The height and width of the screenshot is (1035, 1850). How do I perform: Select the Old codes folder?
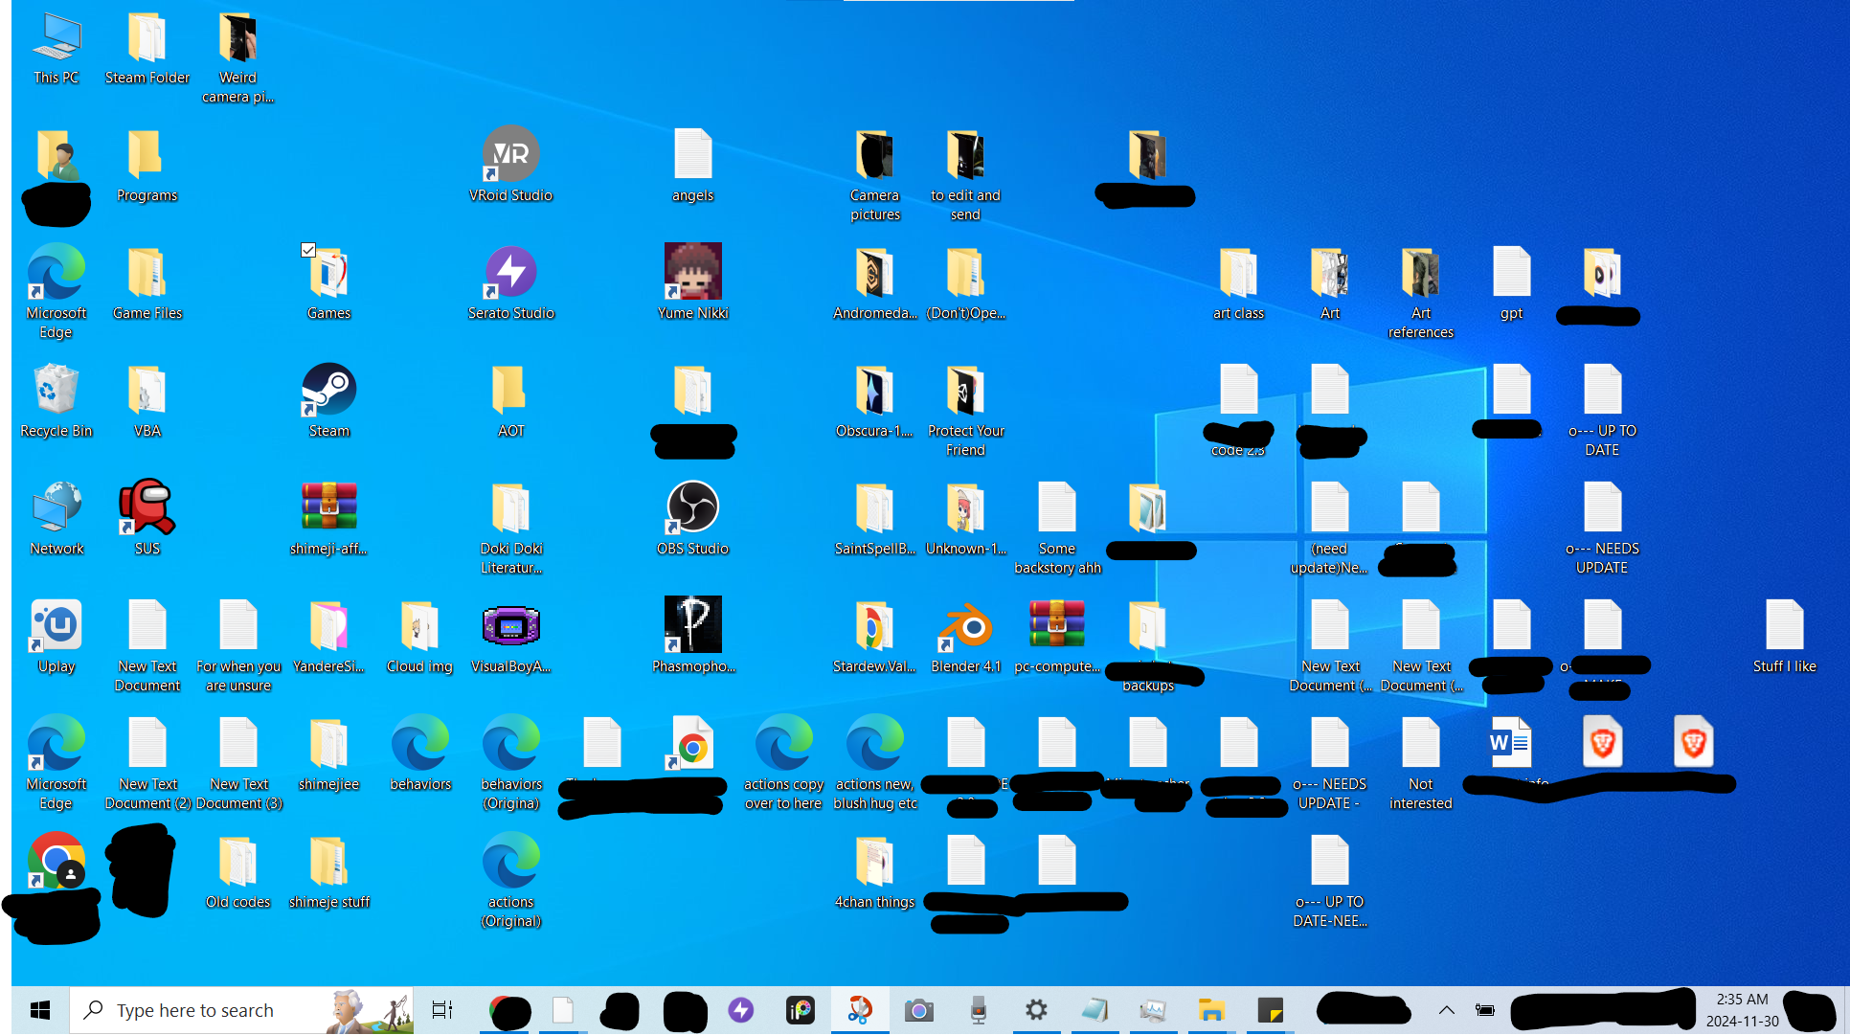(237, 871)
